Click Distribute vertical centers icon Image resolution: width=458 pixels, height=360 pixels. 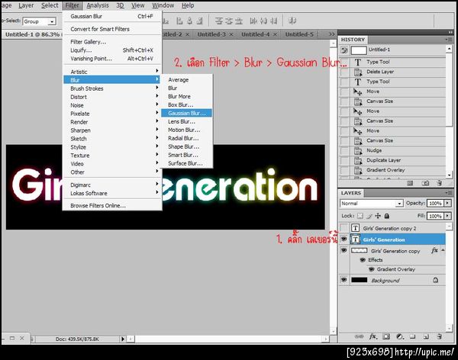click(x=229, y=21)
